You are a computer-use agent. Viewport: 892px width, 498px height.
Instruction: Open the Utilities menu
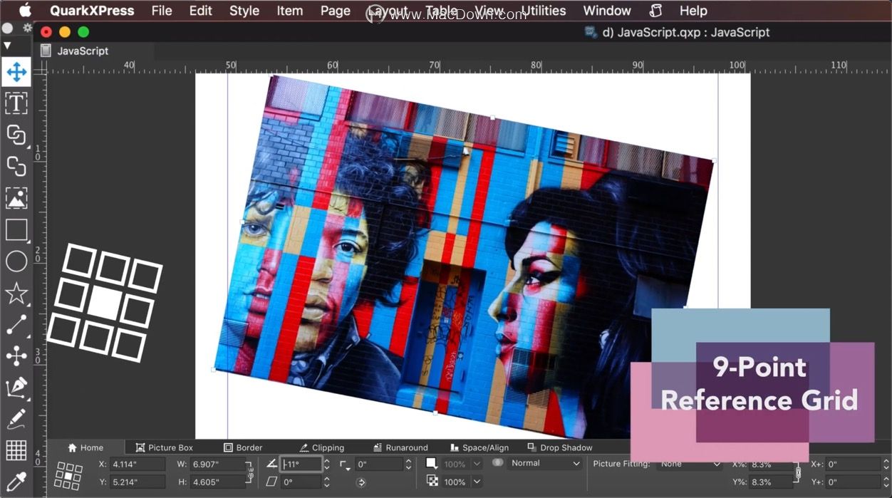coord(543,11)
